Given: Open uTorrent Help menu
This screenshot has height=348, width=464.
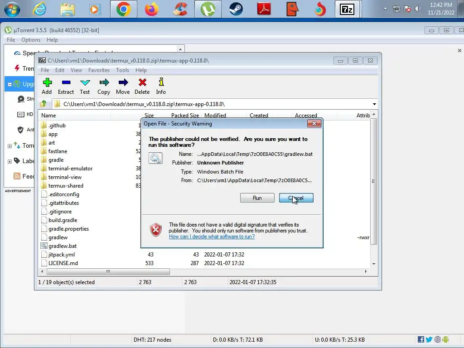Looking at the screenshot, I should 52,40.
